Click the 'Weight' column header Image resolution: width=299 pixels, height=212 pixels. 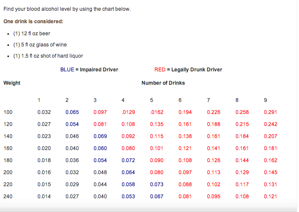click(x=12, y=83)
